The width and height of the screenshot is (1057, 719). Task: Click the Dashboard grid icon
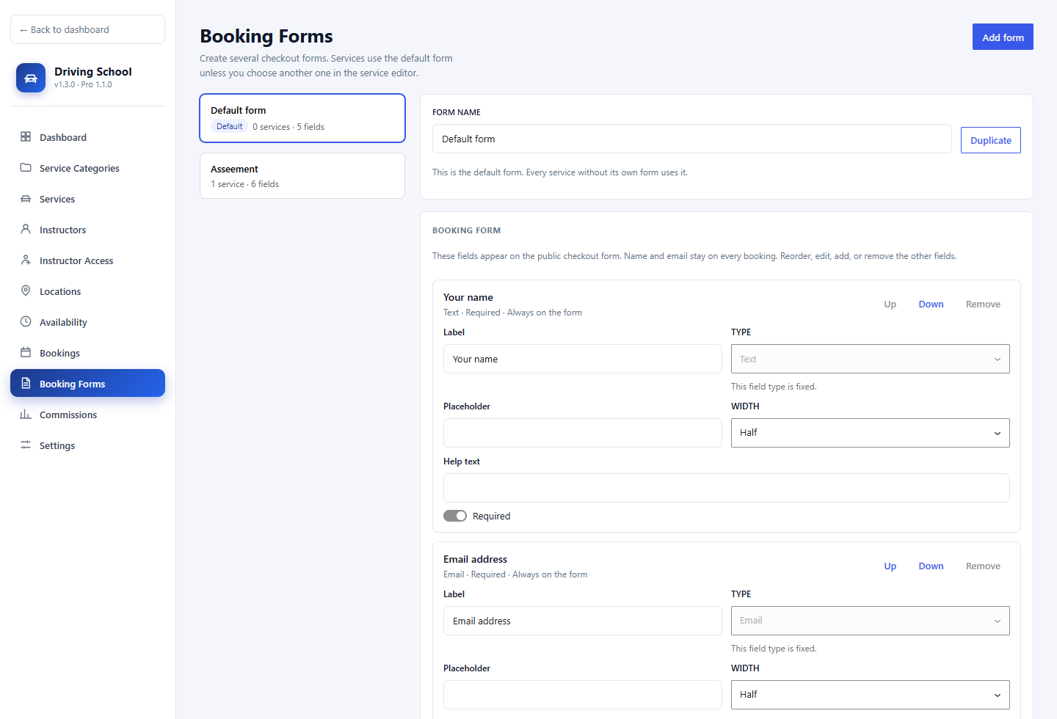[x=26, y=137]
